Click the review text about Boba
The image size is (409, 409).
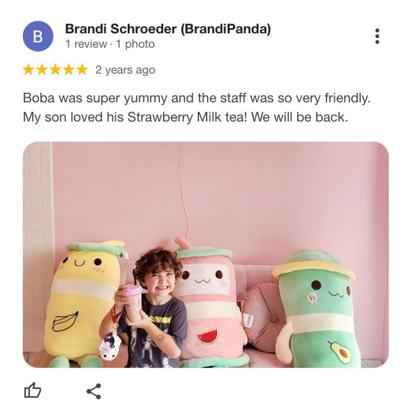coord(197,107)
